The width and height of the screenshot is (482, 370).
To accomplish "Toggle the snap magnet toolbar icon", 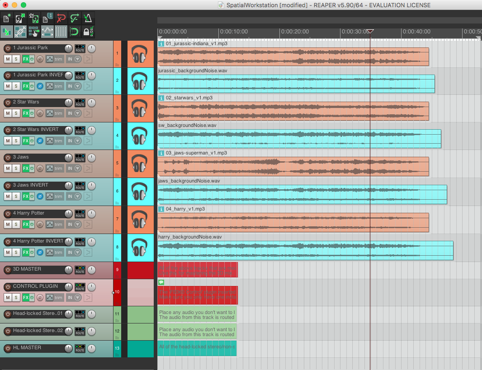I will pos(75,32).
